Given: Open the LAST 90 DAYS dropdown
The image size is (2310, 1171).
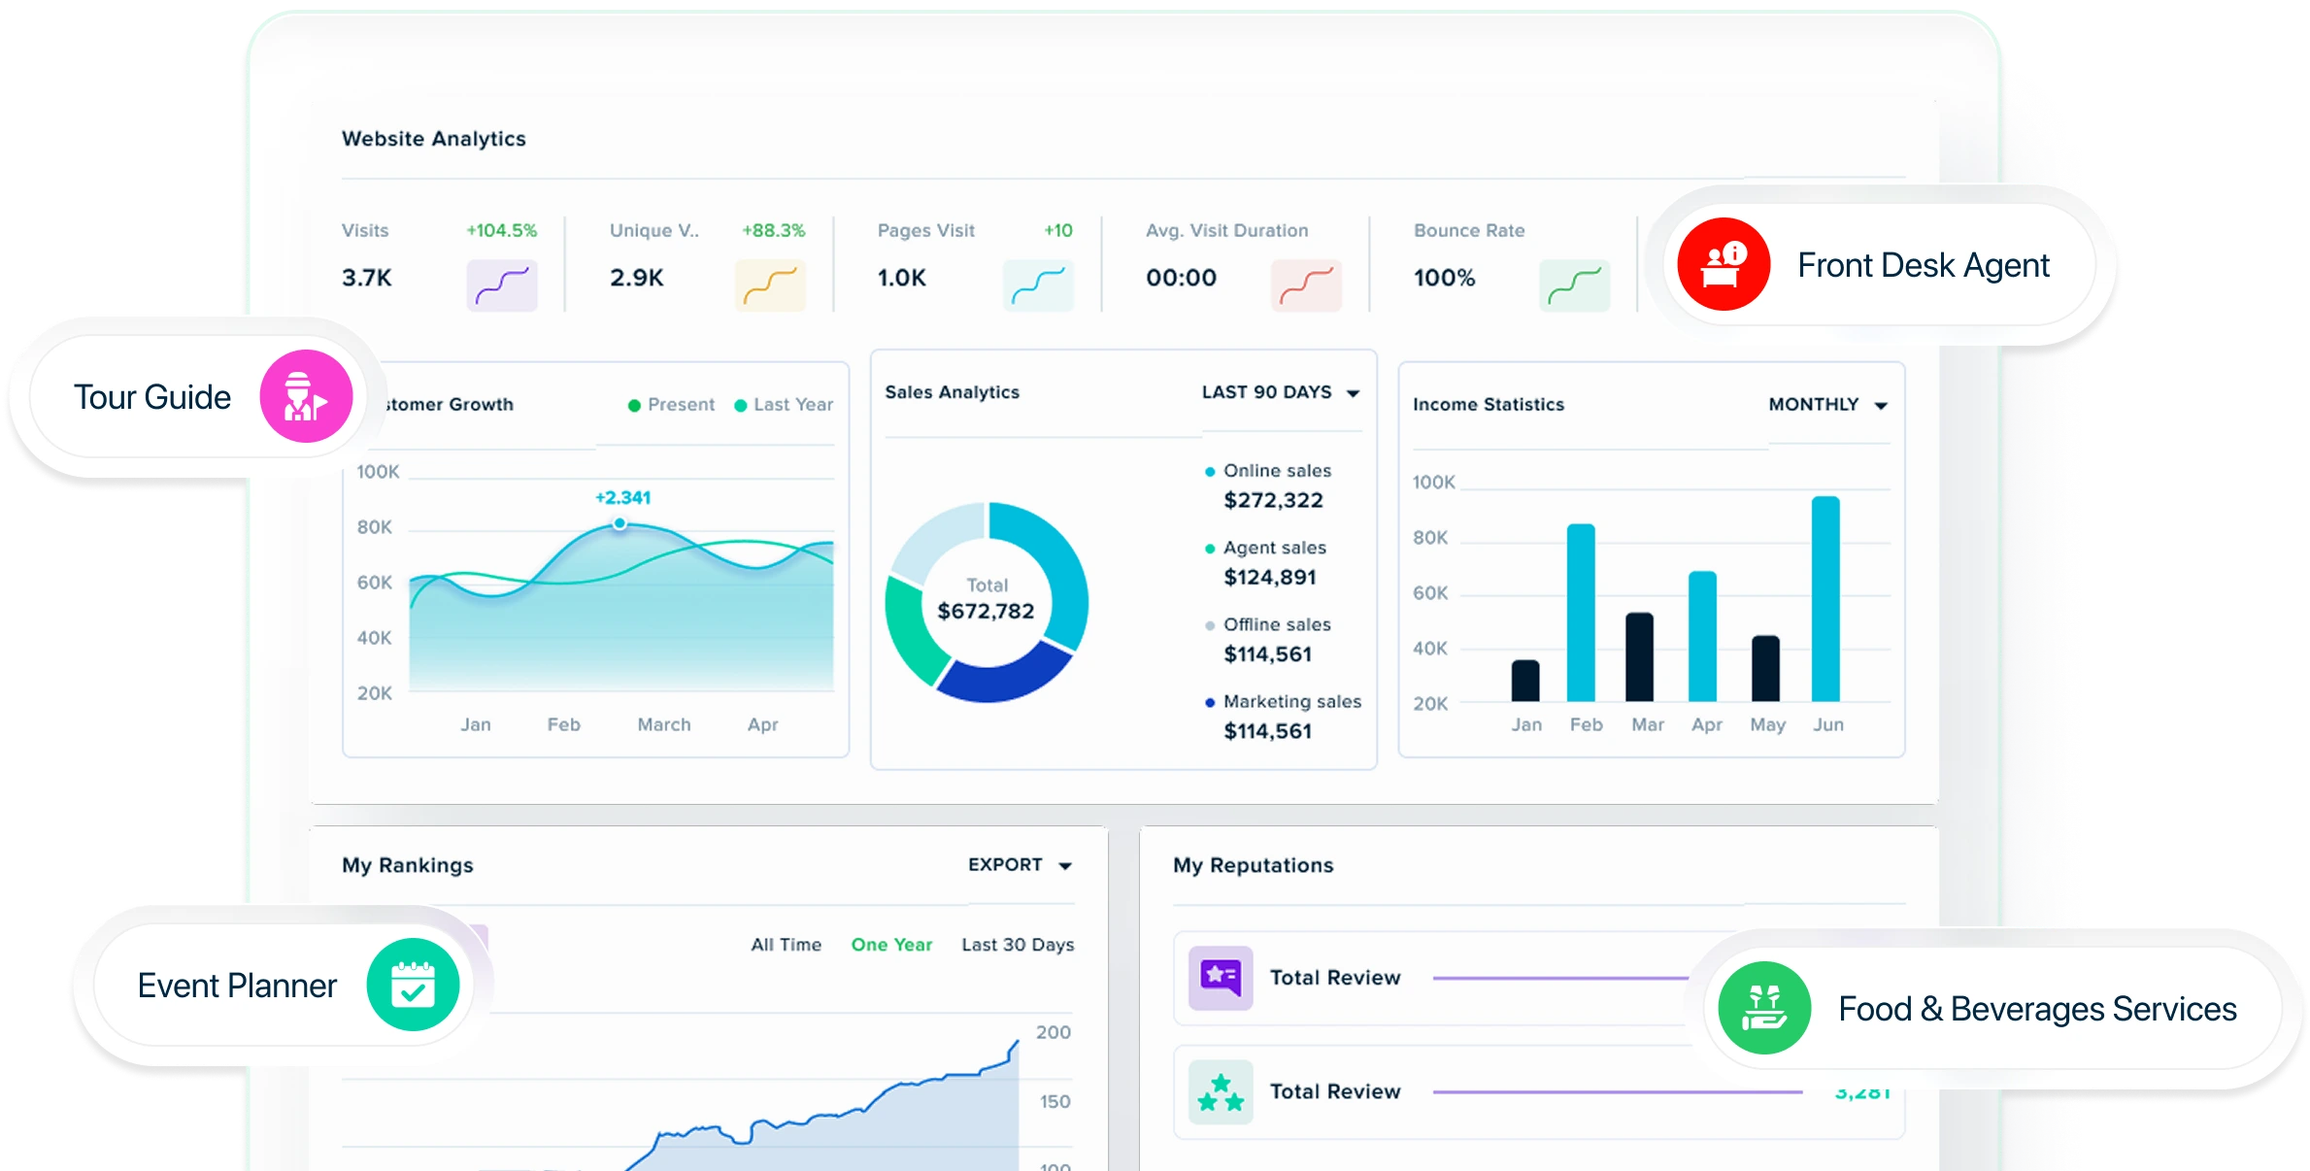Looking at the screenshot, I should 1280,392.
